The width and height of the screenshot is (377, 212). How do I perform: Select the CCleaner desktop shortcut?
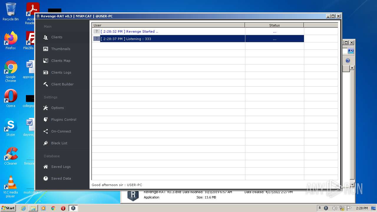[x=11, y=156]
